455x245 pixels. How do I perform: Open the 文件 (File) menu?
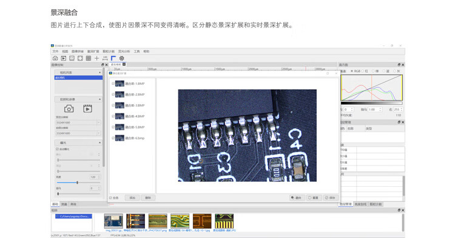[x=55, y=52]
